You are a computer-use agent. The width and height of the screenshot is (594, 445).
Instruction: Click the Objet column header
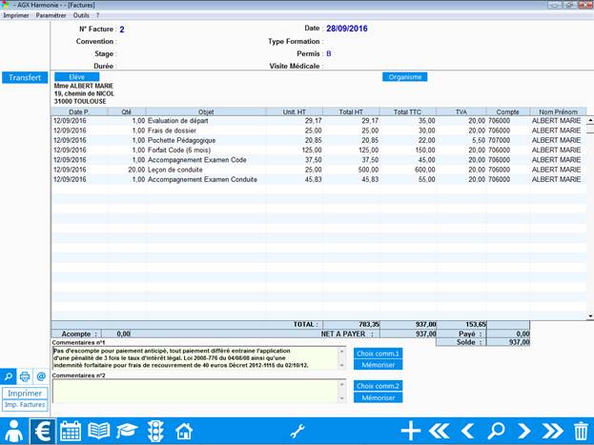point(206,112)
